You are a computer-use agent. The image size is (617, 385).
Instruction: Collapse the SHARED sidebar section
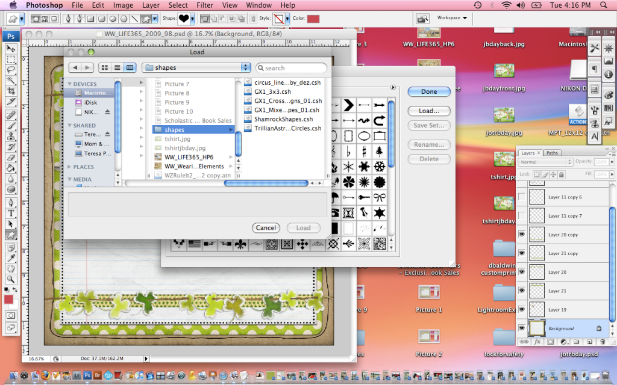pos(70,125)
